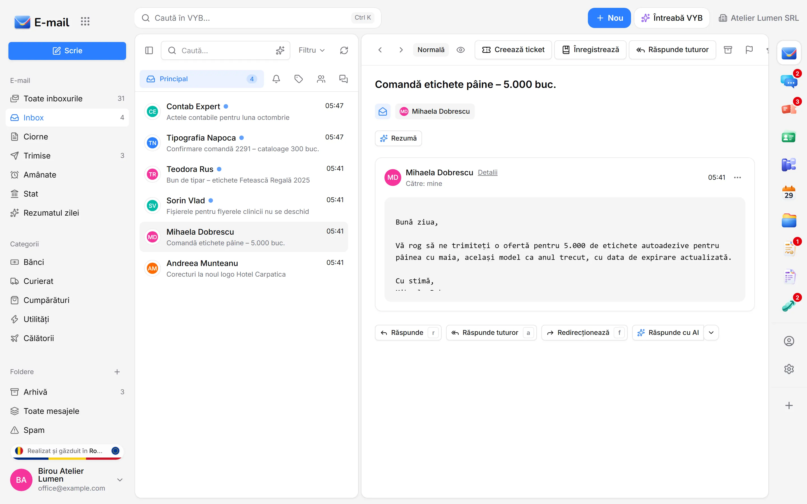Open the Arhivă folder
The height and width of the screenshot is (504, 807).
(x=67, y=392)
